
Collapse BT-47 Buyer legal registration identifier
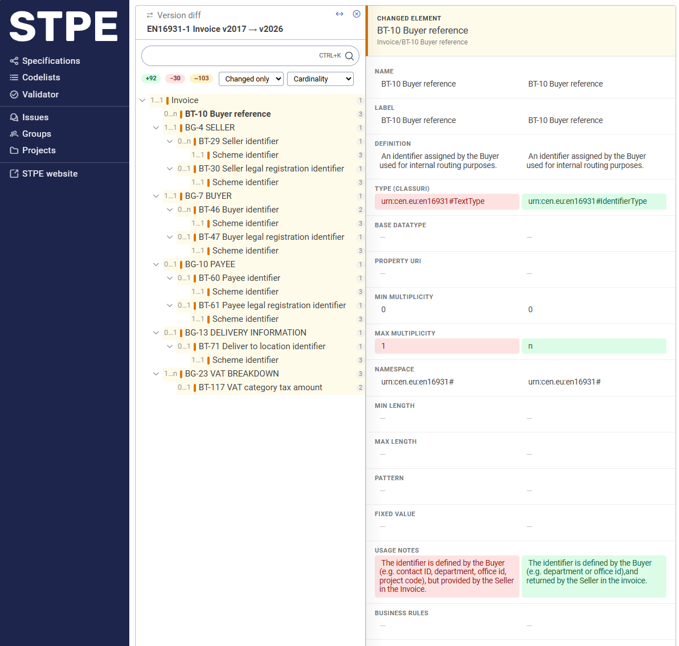point(170,238)
